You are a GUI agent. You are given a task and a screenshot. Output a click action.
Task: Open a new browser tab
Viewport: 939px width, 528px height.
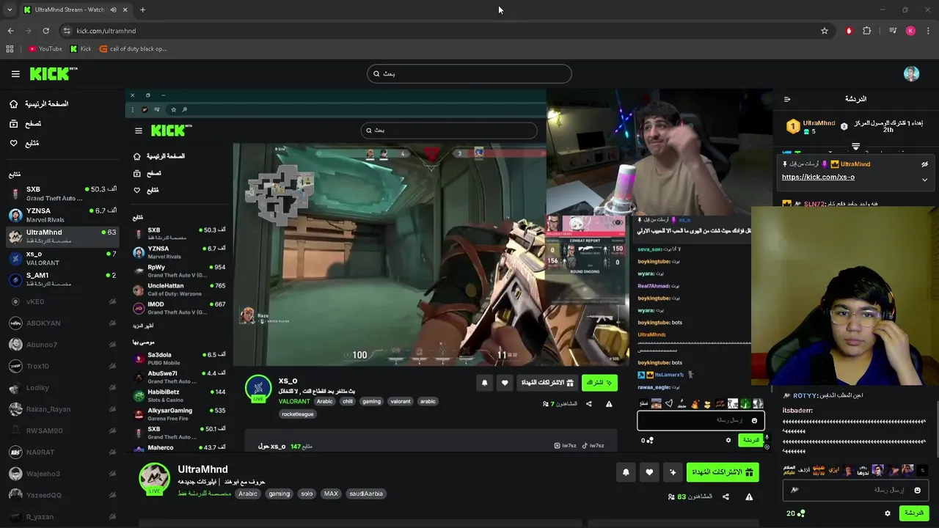point(142,10)
